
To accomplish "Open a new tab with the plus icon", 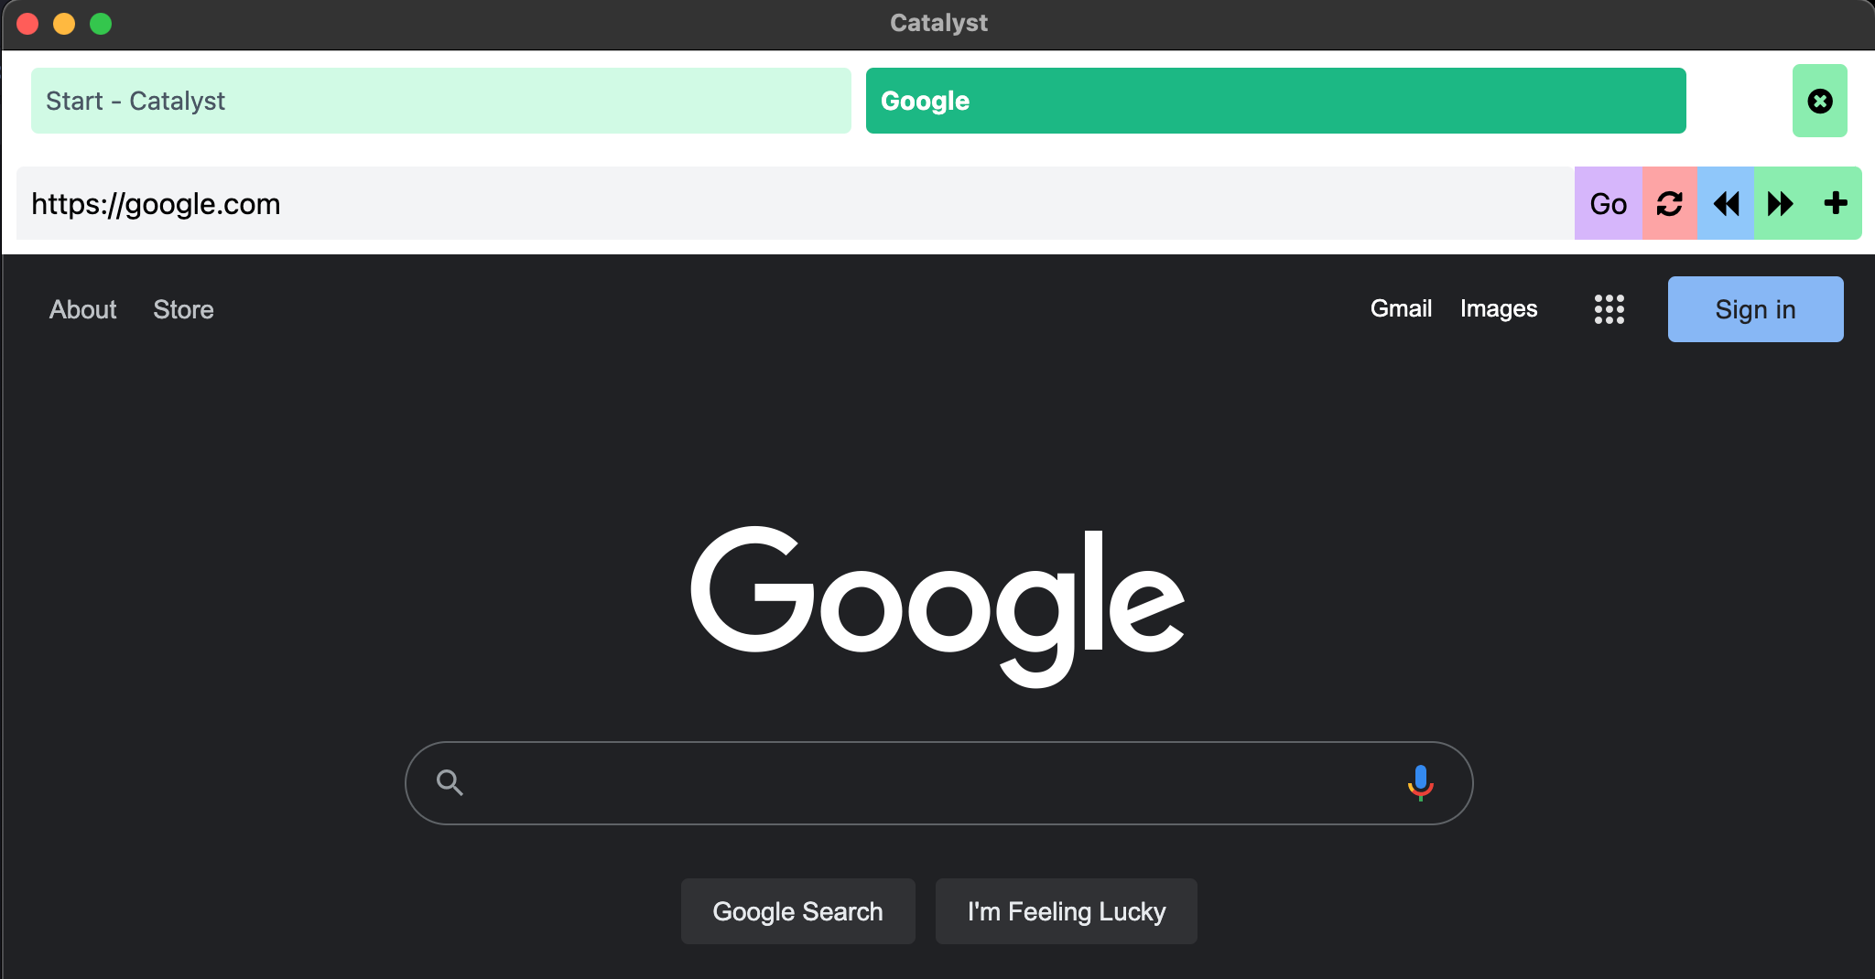I will coord(1835,203).
